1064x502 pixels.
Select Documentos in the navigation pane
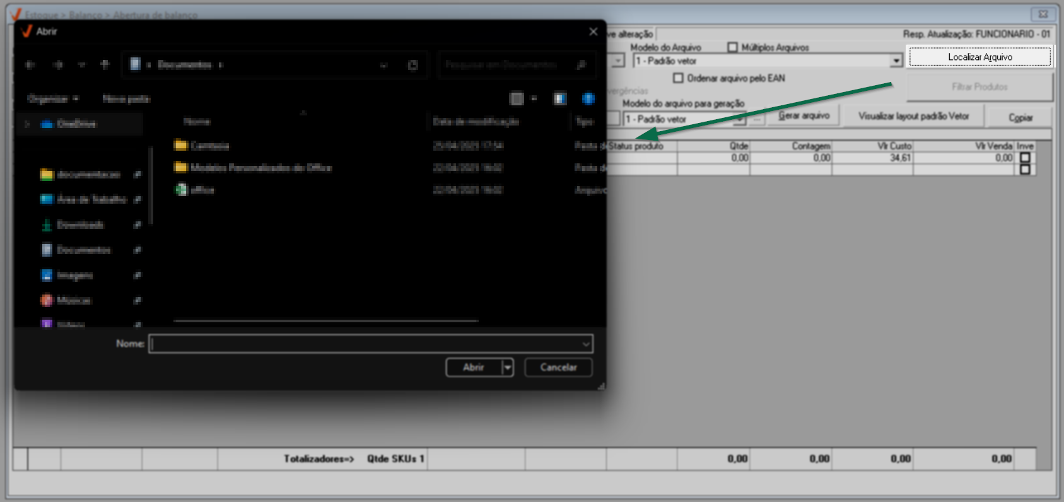83,250
